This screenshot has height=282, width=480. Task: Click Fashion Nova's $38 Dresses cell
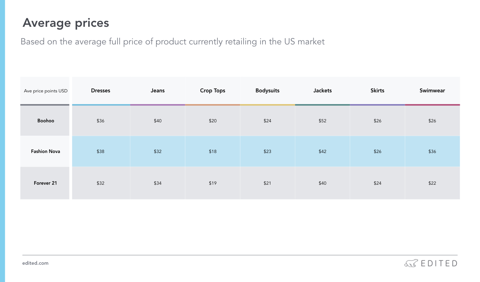(x=101, y=151)
